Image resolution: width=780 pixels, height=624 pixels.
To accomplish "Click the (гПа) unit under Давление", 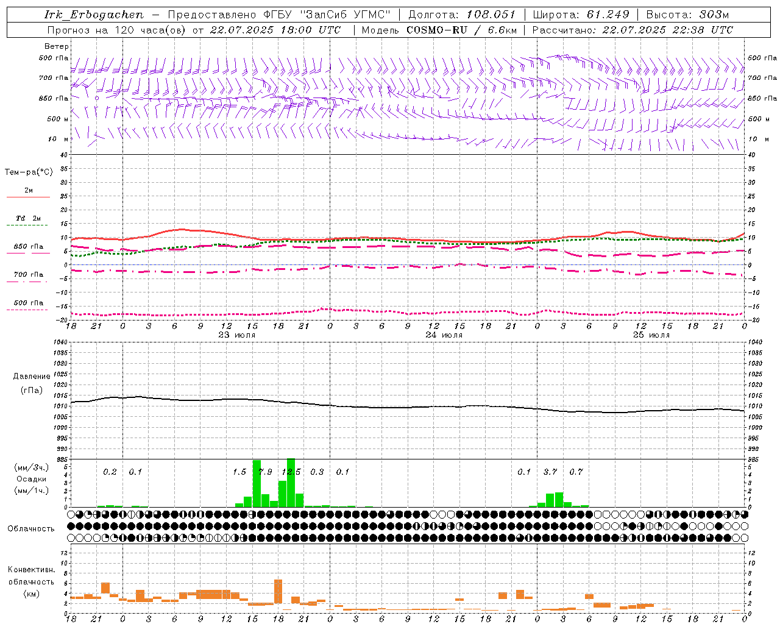I will (x=32, y=390).
